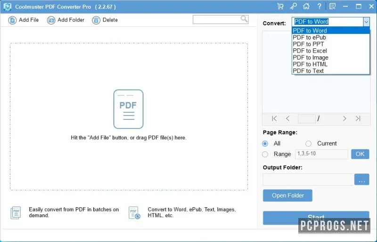
Task: Select the Range radio button
Action: click(265, 154)
